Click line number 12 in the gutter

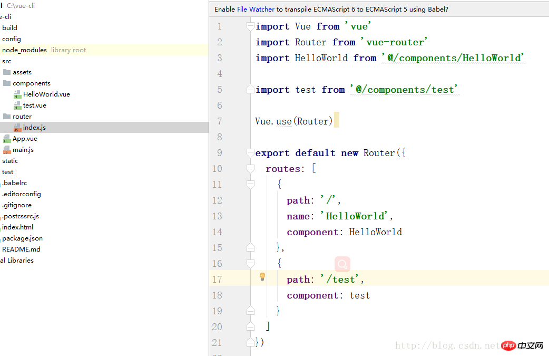tap(217, 200)
